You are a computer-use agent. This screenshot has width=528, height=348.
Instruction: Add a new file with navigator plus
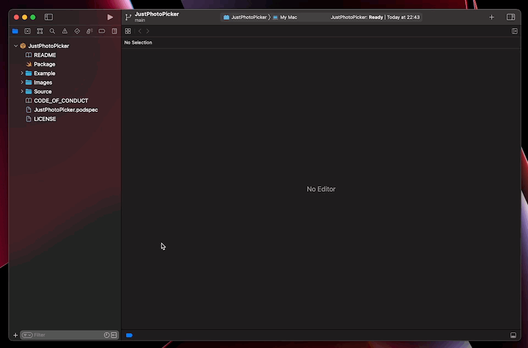(x=15, y=335)
